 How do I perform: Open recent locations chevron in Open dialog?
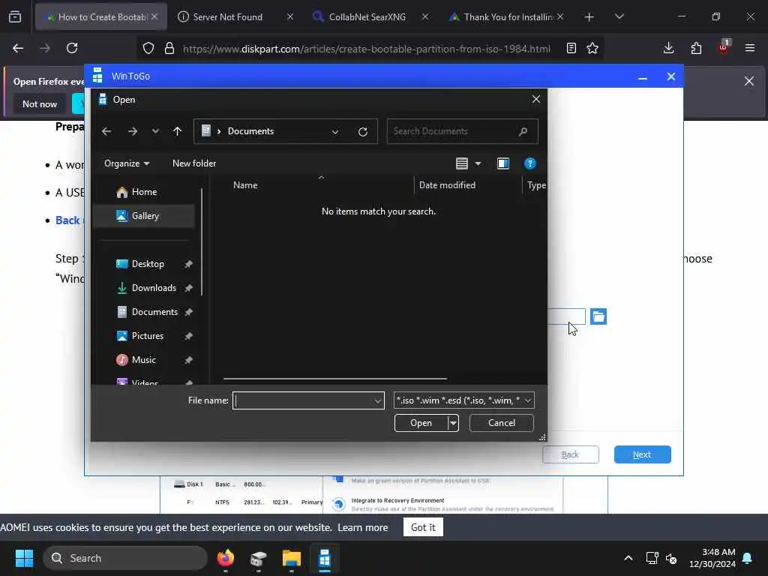tap(155, 131)
